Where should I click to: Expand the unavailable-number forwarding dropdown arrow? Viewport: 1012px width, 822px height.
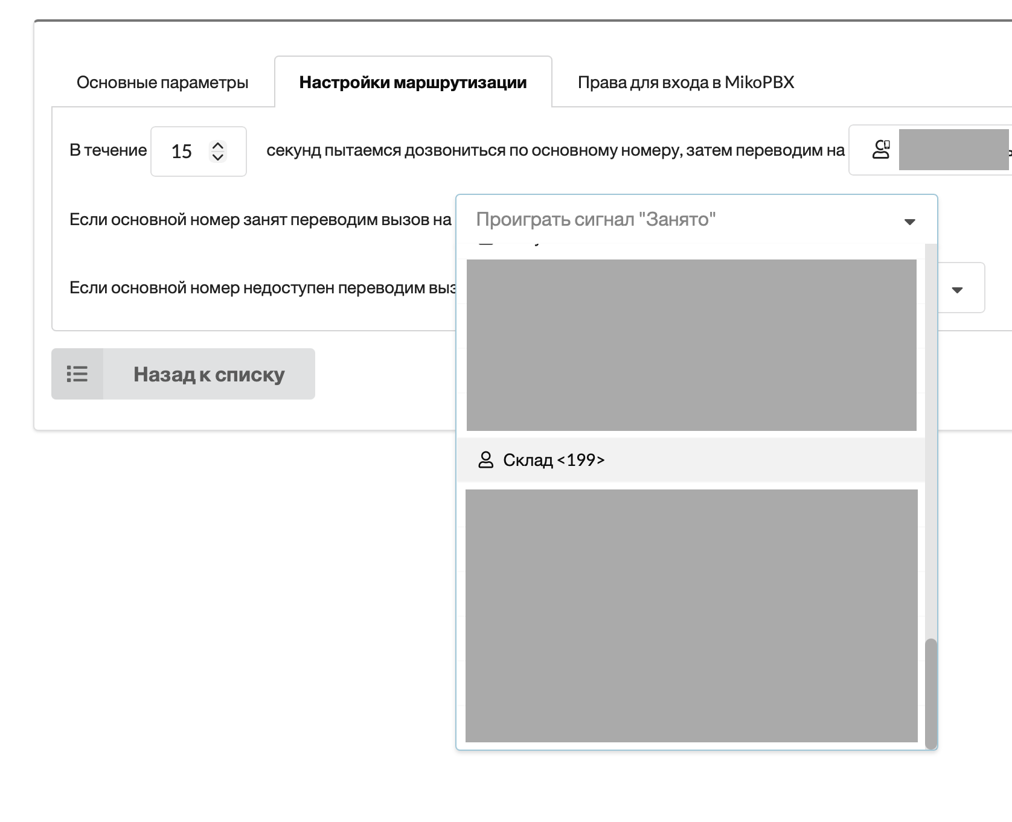pyautogui.click(x=956, y=290)
